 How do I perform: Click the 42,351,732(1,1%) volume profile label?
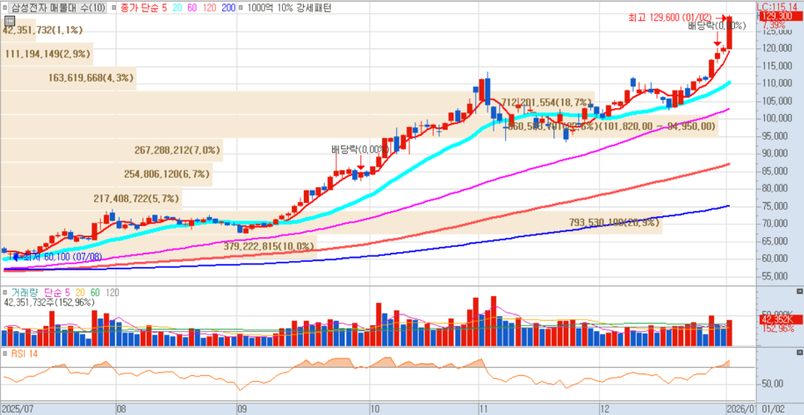(42, 30)
